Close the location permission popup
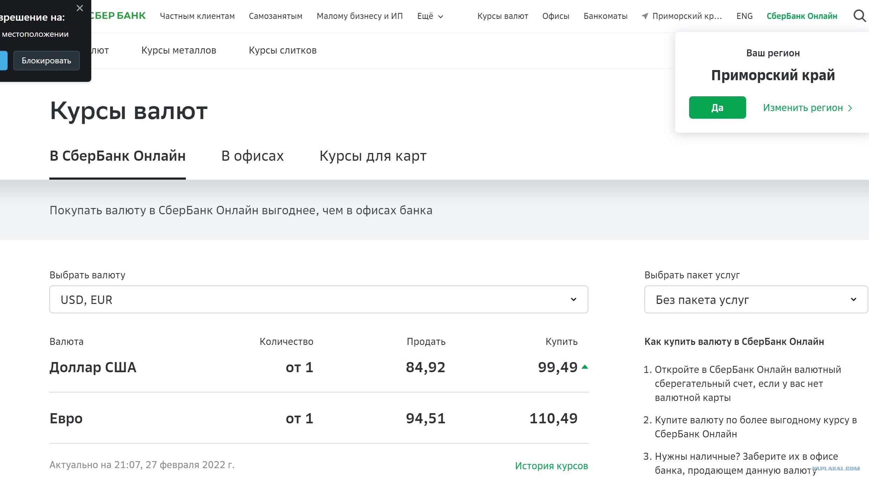This screenshot has height=479, width=869. 80,8
